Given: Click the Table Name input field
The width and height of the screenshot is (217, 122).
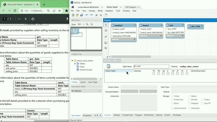Looking at the screenshot, I should click(151, 66).
